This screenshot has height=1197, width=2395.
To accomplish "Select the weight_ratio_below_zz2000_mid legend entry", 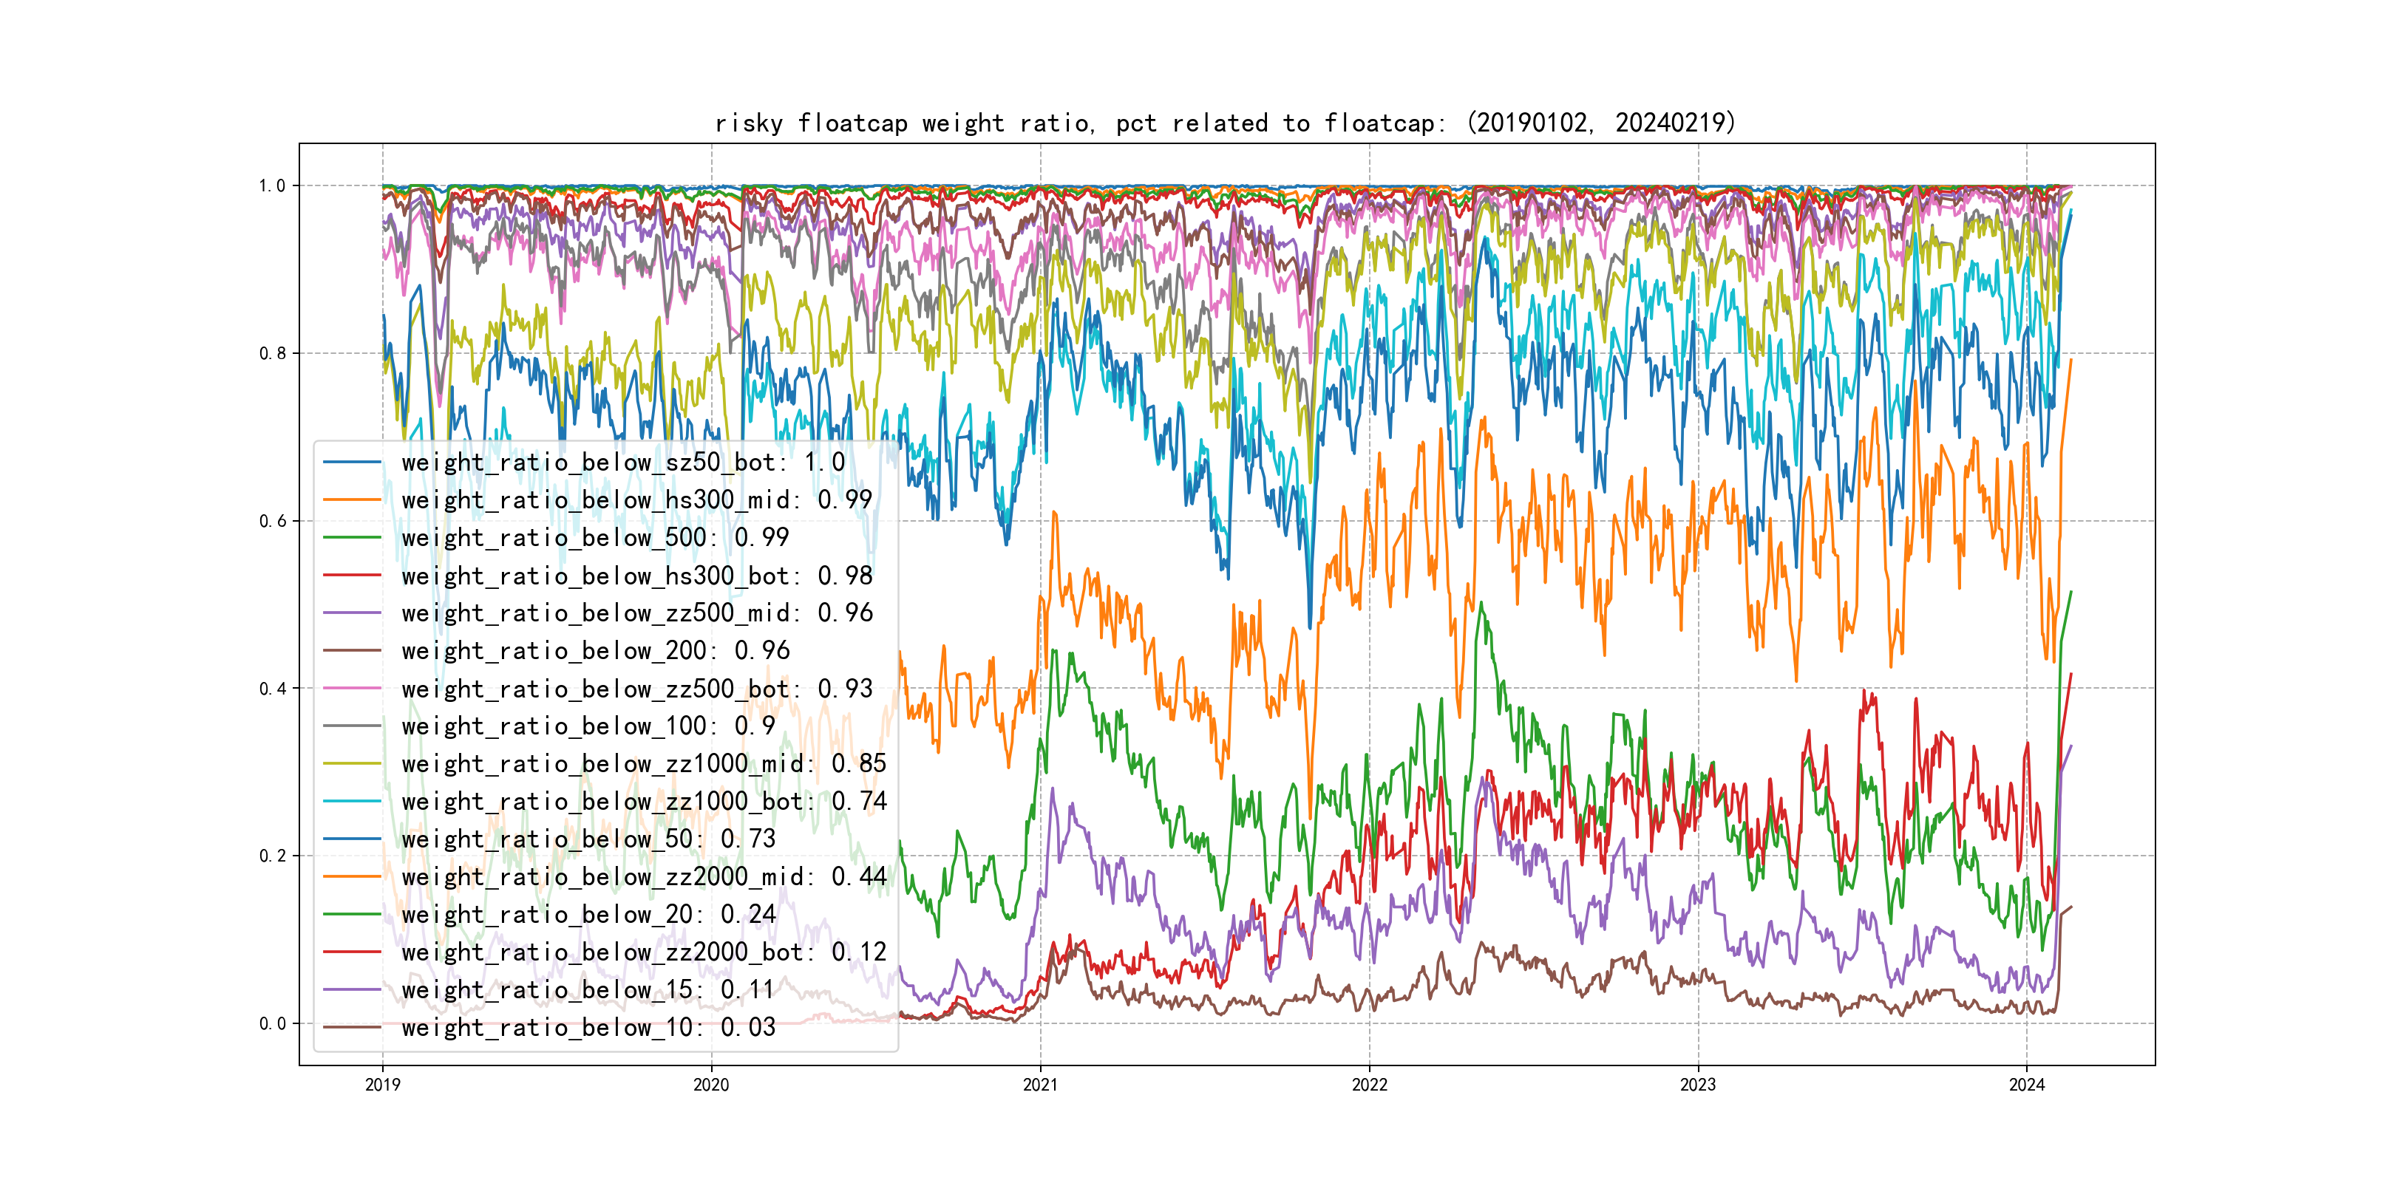I will (x=643, y=876).
